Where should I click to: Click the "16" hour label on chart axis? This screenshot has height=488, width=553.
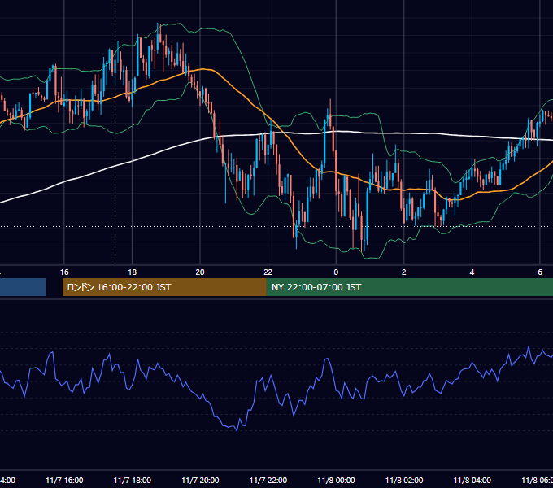pyautogui.click(x=64, y=272)
